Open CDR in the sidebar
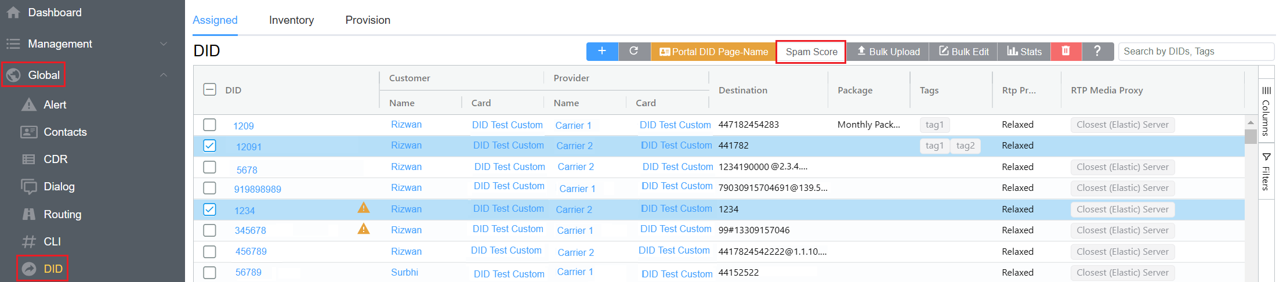The height and width of the screenshot is (282, 1283). (x=55, y=159)
